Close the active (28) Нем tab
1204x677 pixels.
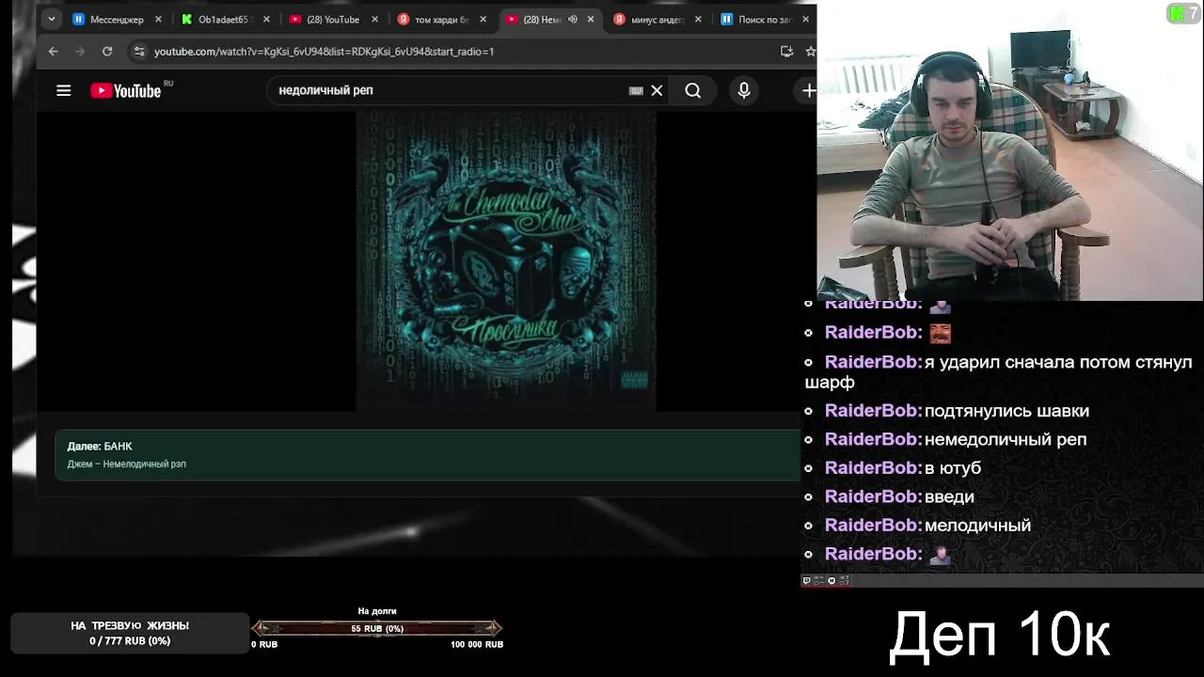coord(591,20)
